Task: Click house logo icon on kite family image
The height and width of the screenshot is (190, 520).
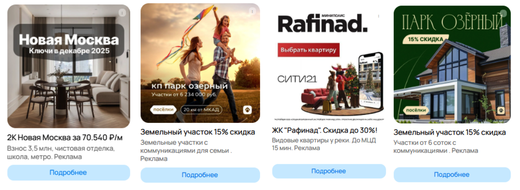Action: [247, 110]
